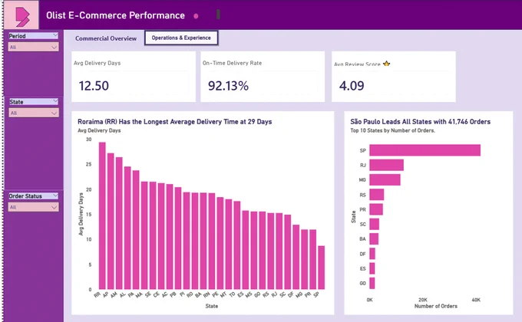This screenshot has width=522, height=322.
Task: Click the 'Roraima (RR) Has the Longest' chart title
Action: tap(175, 122)
